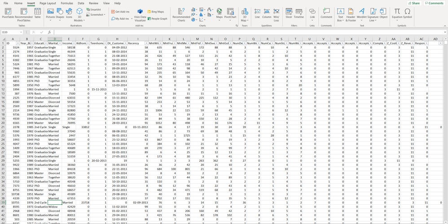
Task: Open Recommended PivotTables
Action: coord(24,15)
